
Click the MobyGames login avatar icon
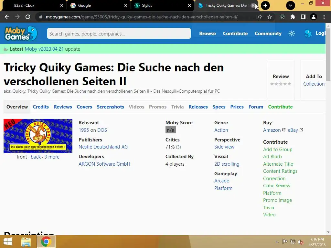point(308,33)
